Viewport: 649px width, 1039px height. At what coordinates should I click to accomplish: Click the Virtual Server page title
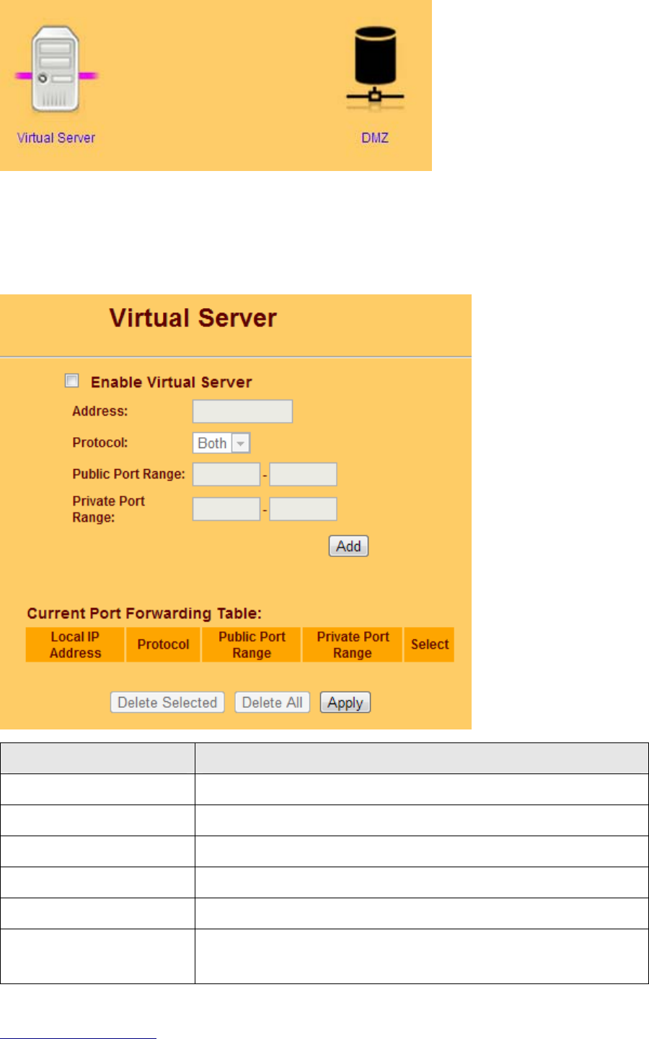(193, 318)
